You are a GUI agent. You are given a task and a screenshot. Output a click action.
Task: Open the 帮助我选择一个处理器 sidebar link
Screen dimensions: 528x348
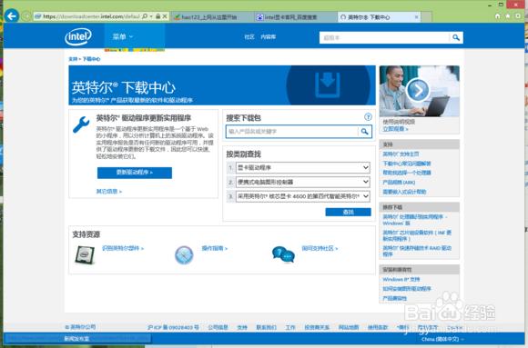pyautogui.click(x=407, y=173)
